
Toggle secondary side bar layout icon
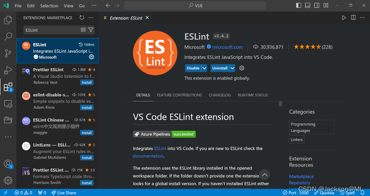[316, 6]
